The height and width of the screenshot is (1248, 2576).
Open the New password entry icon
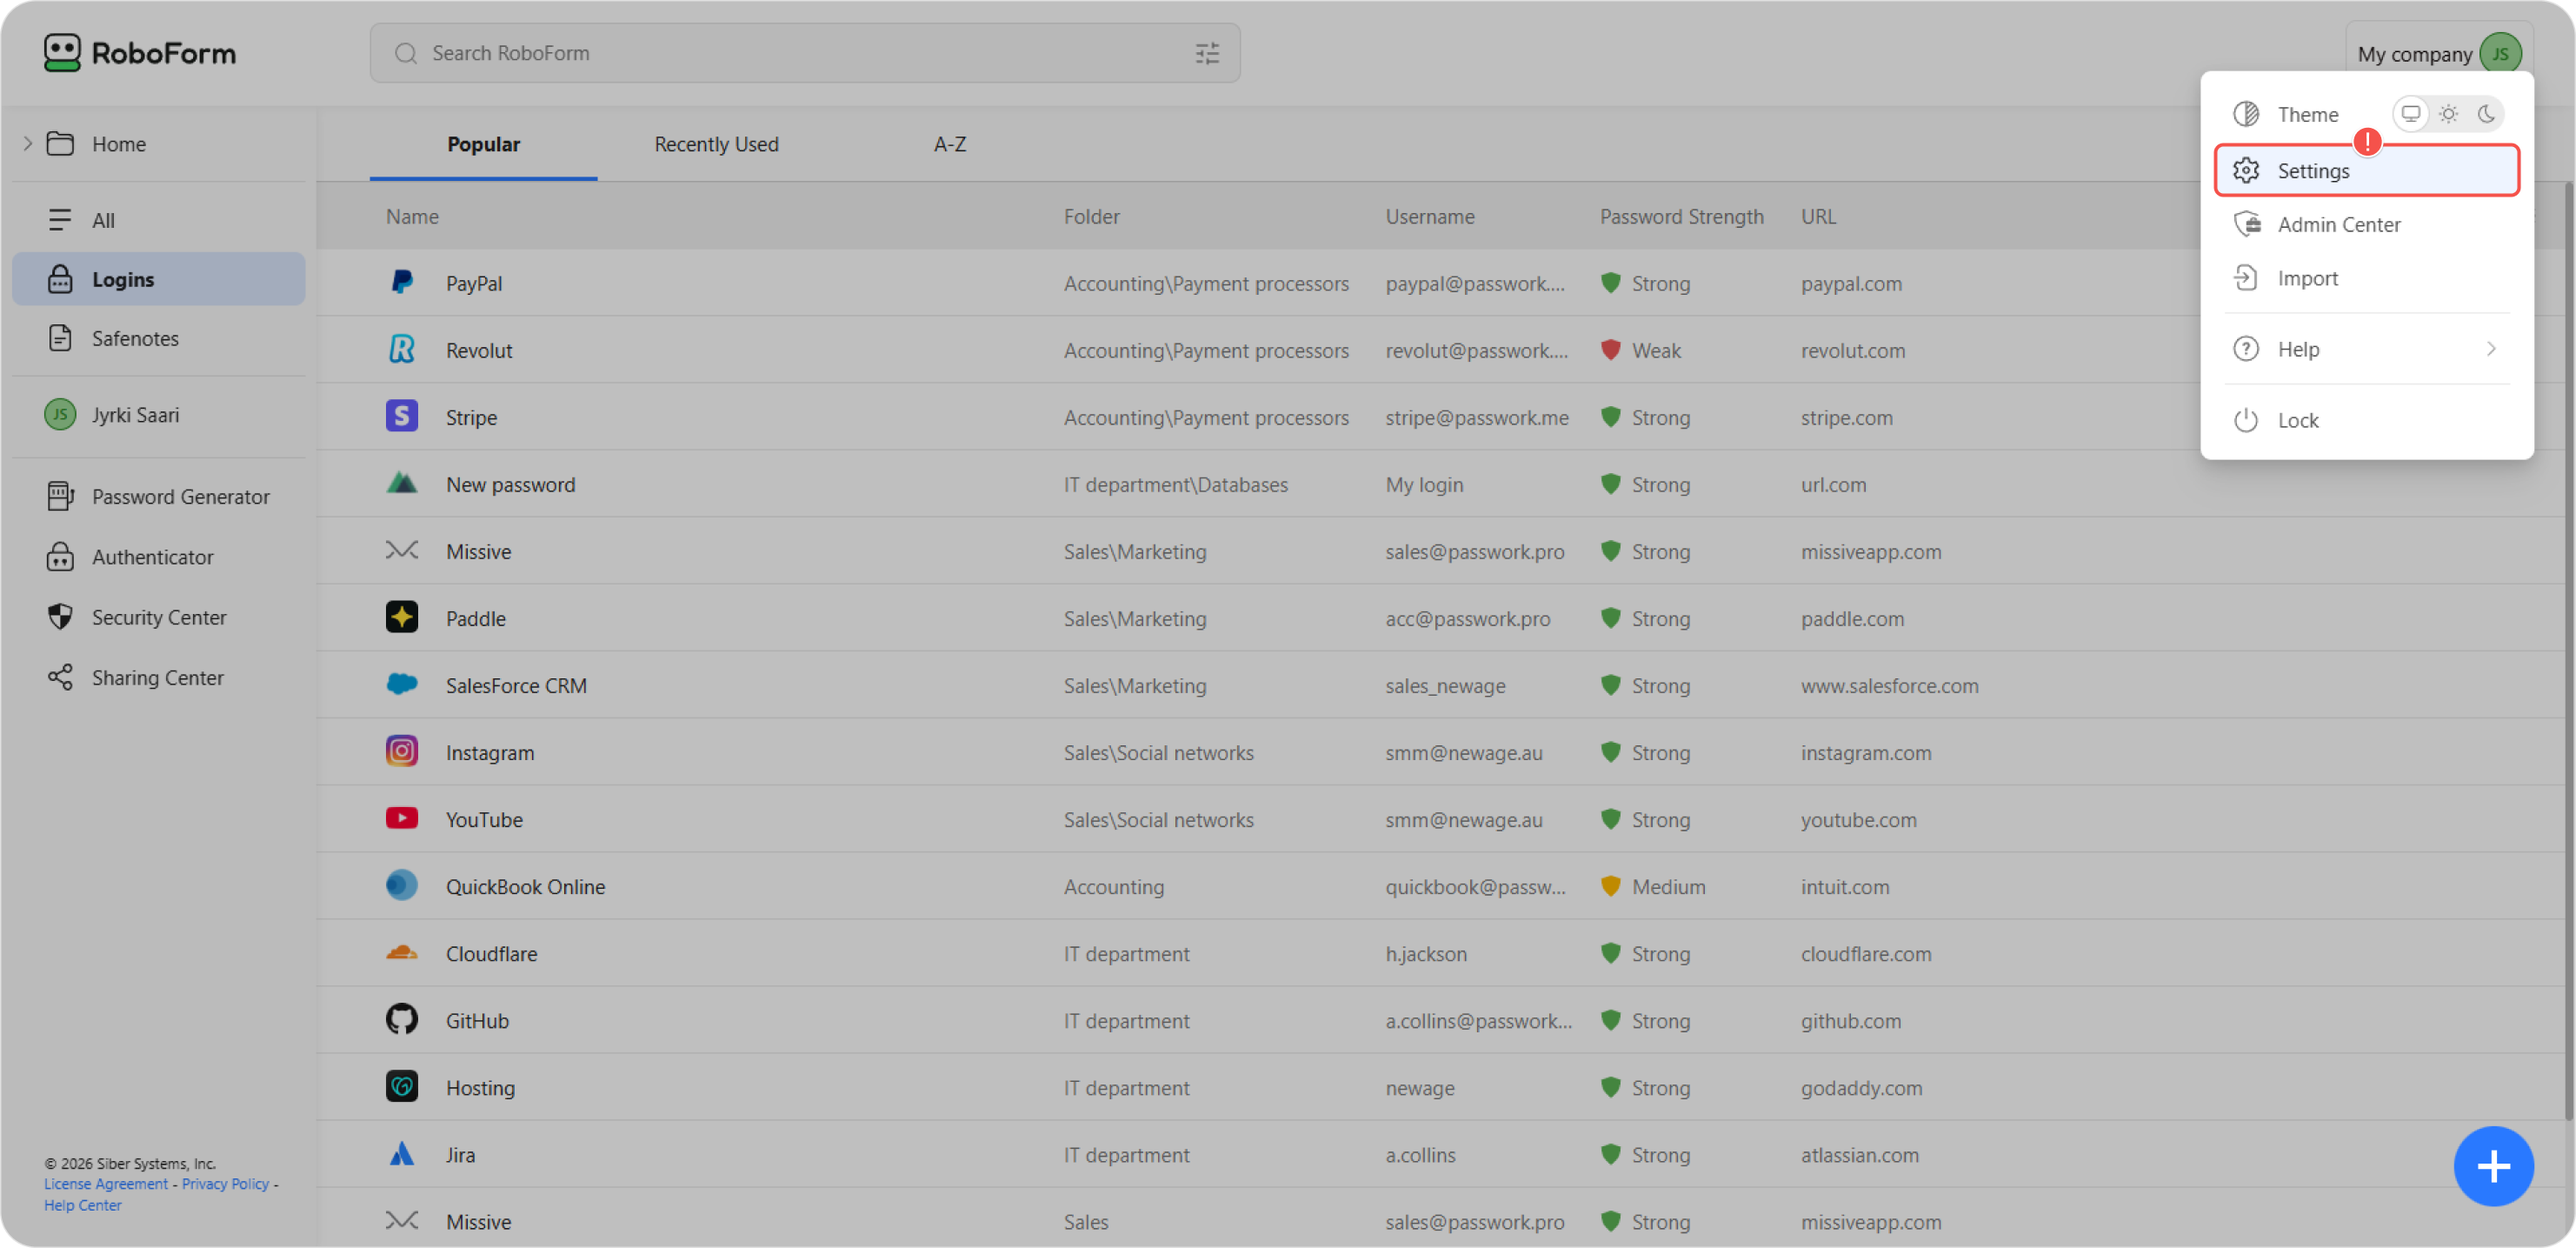tap(402, 484)
